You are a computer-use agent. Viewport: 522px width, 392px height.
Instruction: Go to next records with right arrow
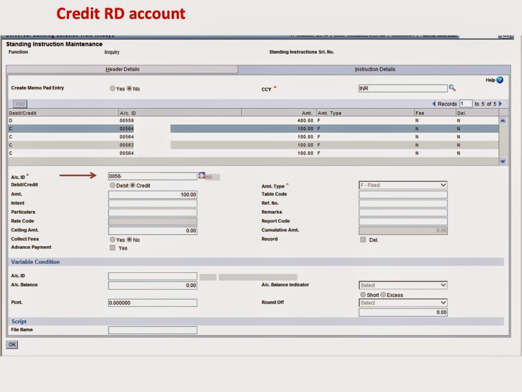point(500,103)
